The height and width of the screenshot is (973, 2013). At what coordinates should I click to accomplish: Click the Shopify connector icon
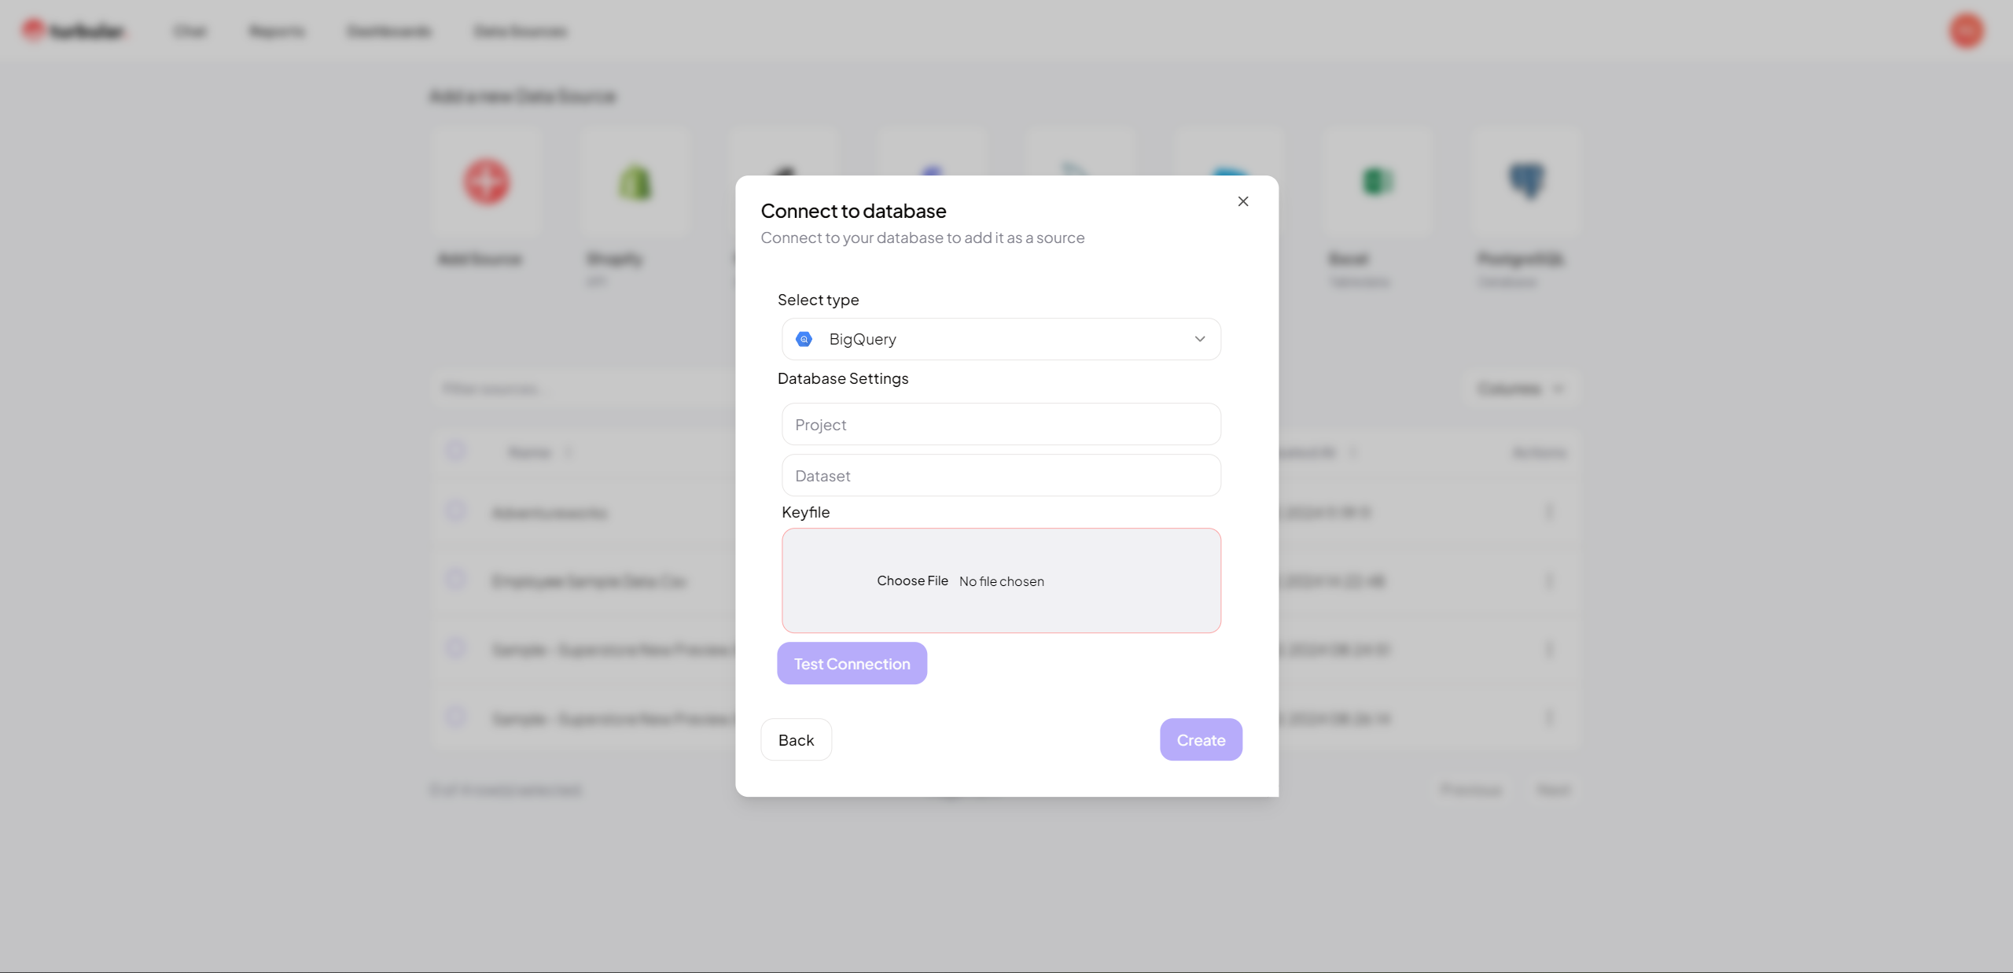(633, 179)
